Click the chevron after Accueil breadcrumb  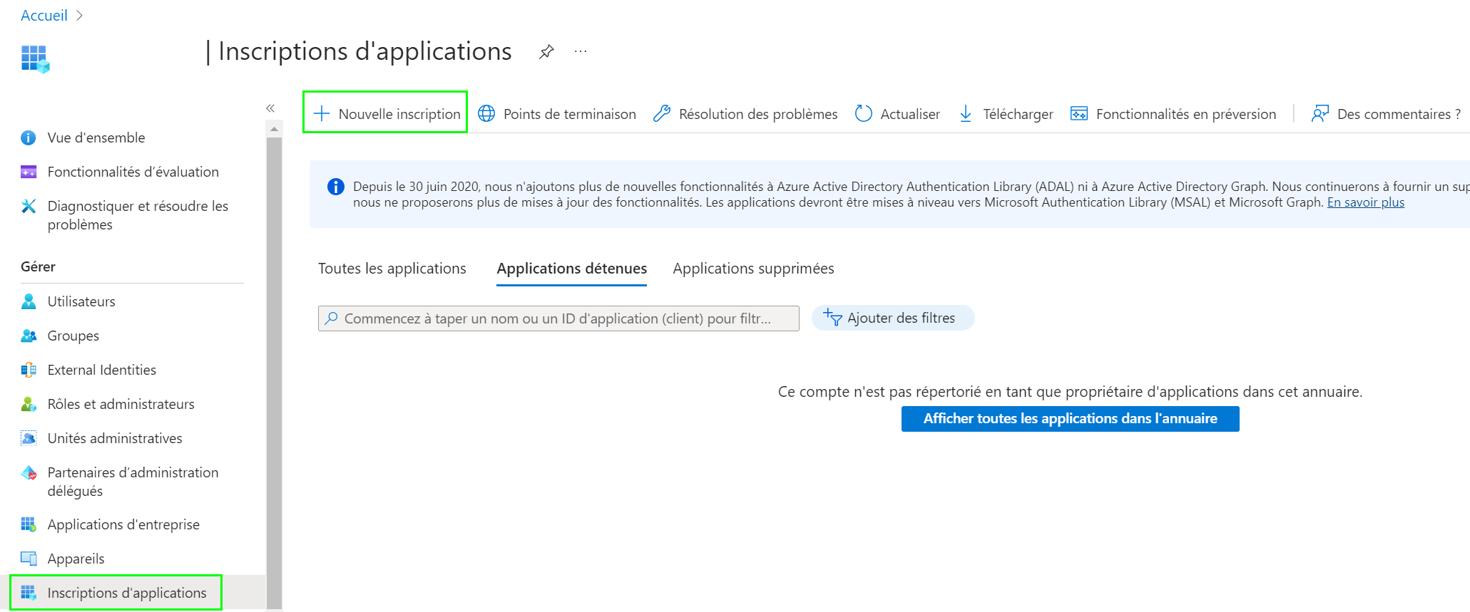coord(79,16)
